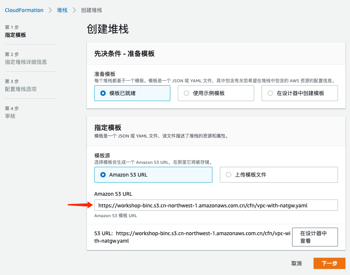Image resolution: width=350 pixels, height=275 pixels.
Task: Cancel stack creation with 取消
Action: (x=297, y=263)
